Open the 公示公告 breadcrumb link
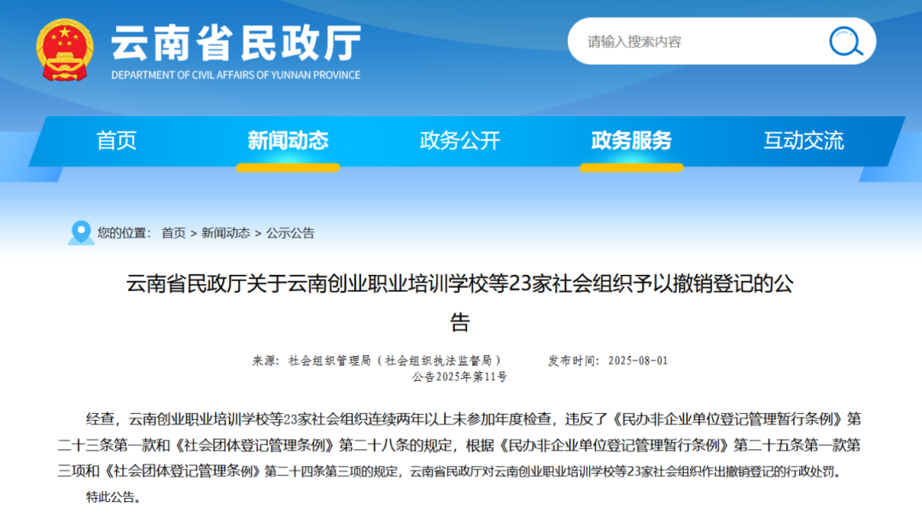The image size is (922, 514). pyautogui.click(x=289, y=231)
